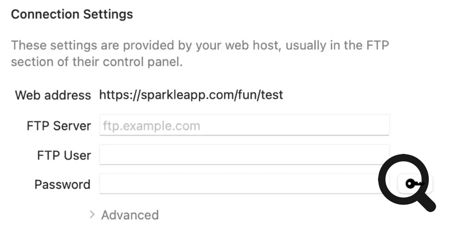
Task: Click "These settings are provided" description line
Action: point(200,45)
